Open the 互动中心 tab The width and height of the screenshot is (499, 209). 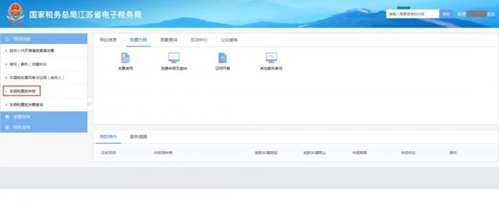point(199,40)
